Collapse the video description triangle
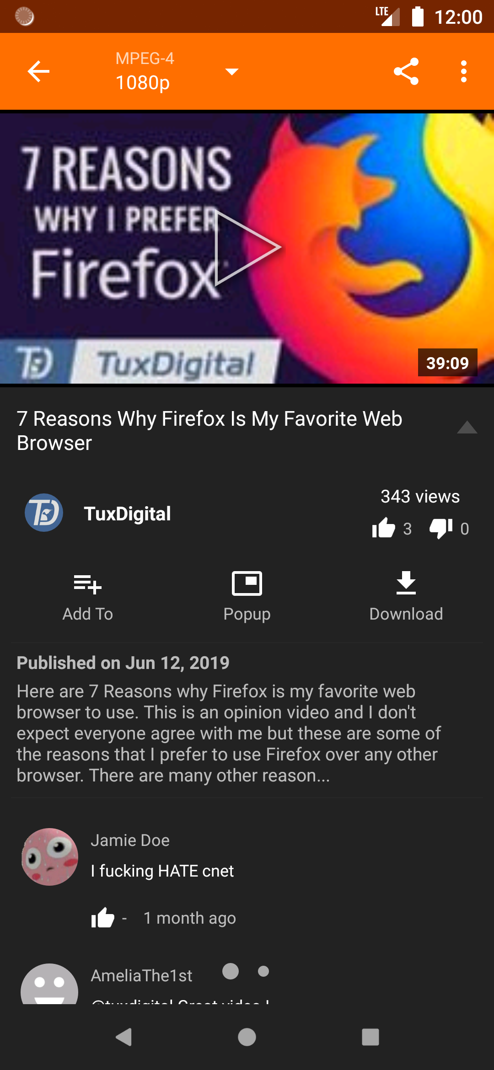Screen dimensions: 494x1070 coord(467,428)
